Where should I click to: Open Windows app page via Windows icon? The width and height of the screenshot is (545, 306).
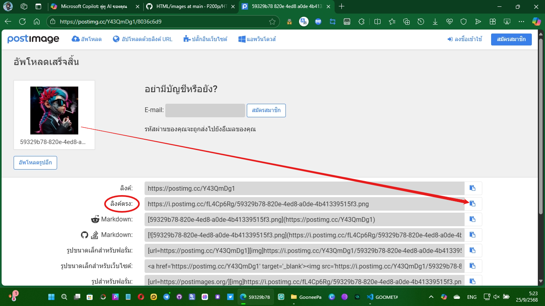[x=241, y=39]
